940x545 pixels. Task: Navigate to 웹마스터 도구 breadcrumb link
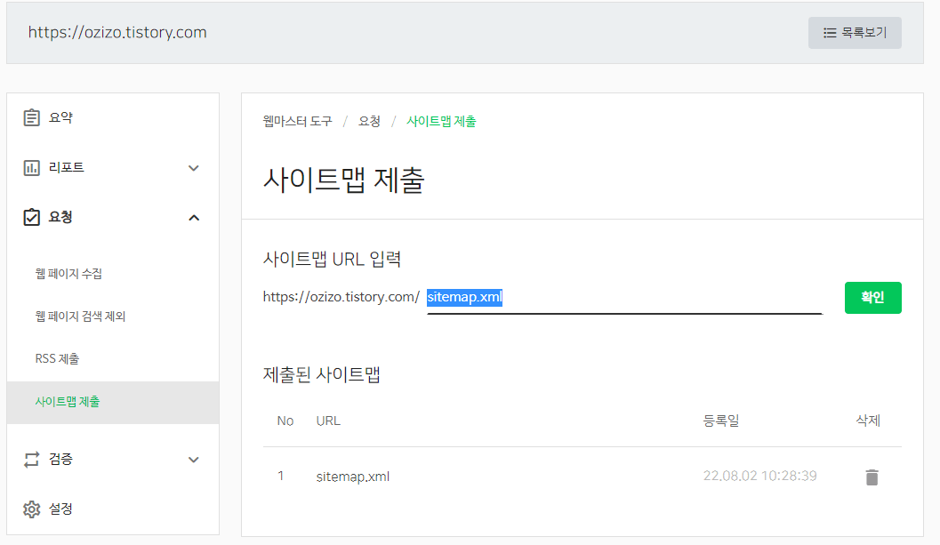click(298, 122)
